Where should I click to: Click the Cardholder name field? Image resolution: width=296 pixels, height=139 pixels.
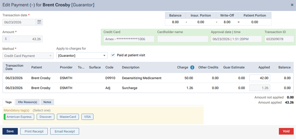(x=183, y=39)
